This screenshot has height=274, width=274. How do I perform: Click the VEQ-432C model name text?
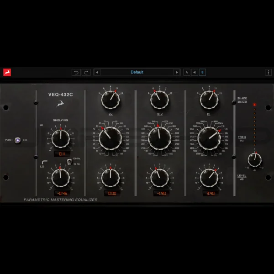60,95
